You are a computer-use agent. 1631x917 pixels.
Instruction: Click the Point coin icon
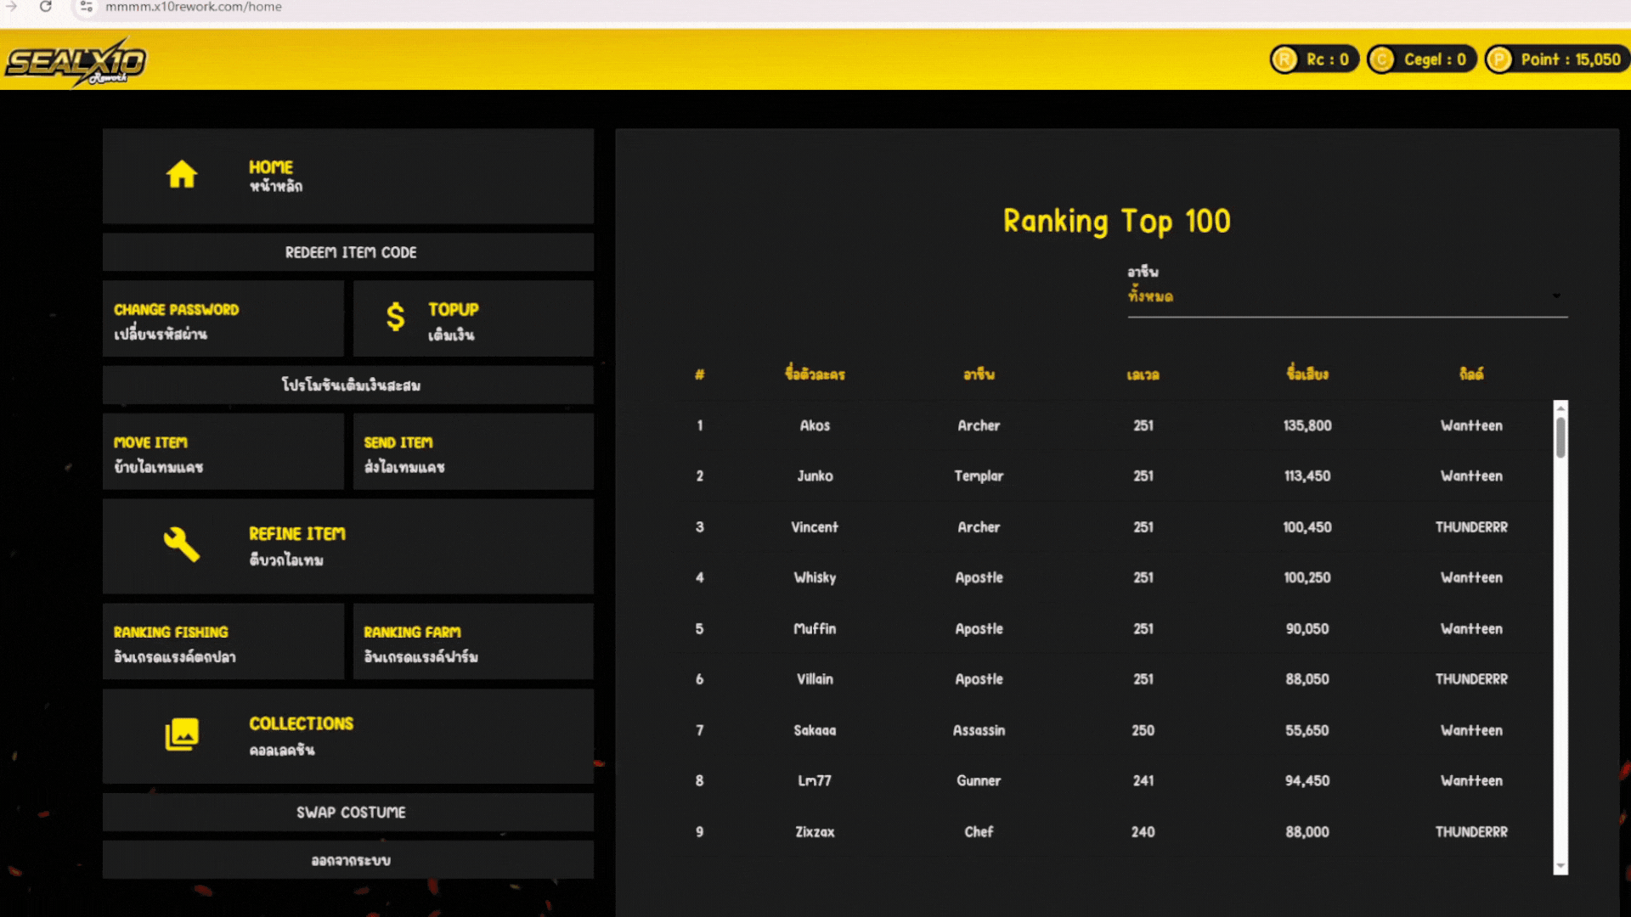(1499, 59)
